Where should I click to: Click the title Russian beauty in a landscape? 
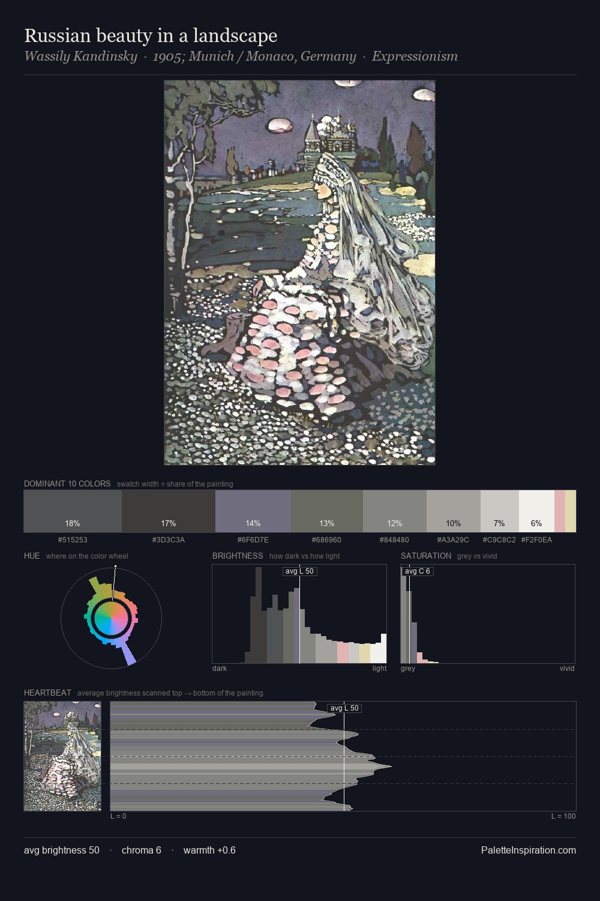pyautogui.click(x=151, y=35)
